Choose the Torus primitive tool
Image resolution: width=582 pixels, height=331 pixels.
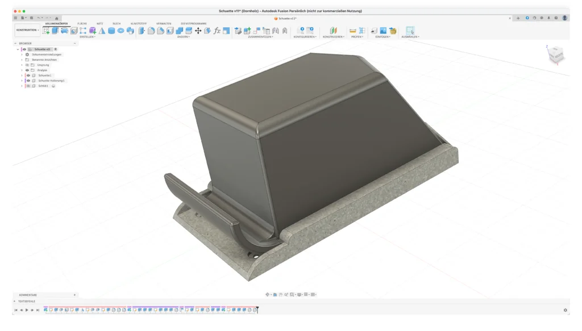(120, 31)
